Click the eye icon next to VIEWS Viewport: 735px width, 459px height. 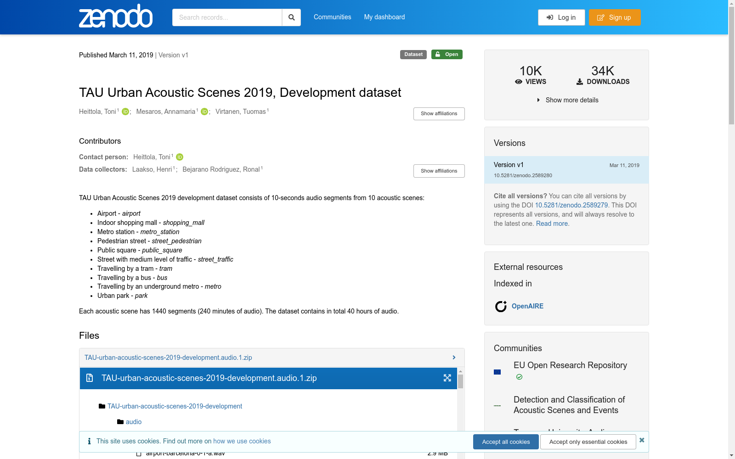click(x=519, y=82)
